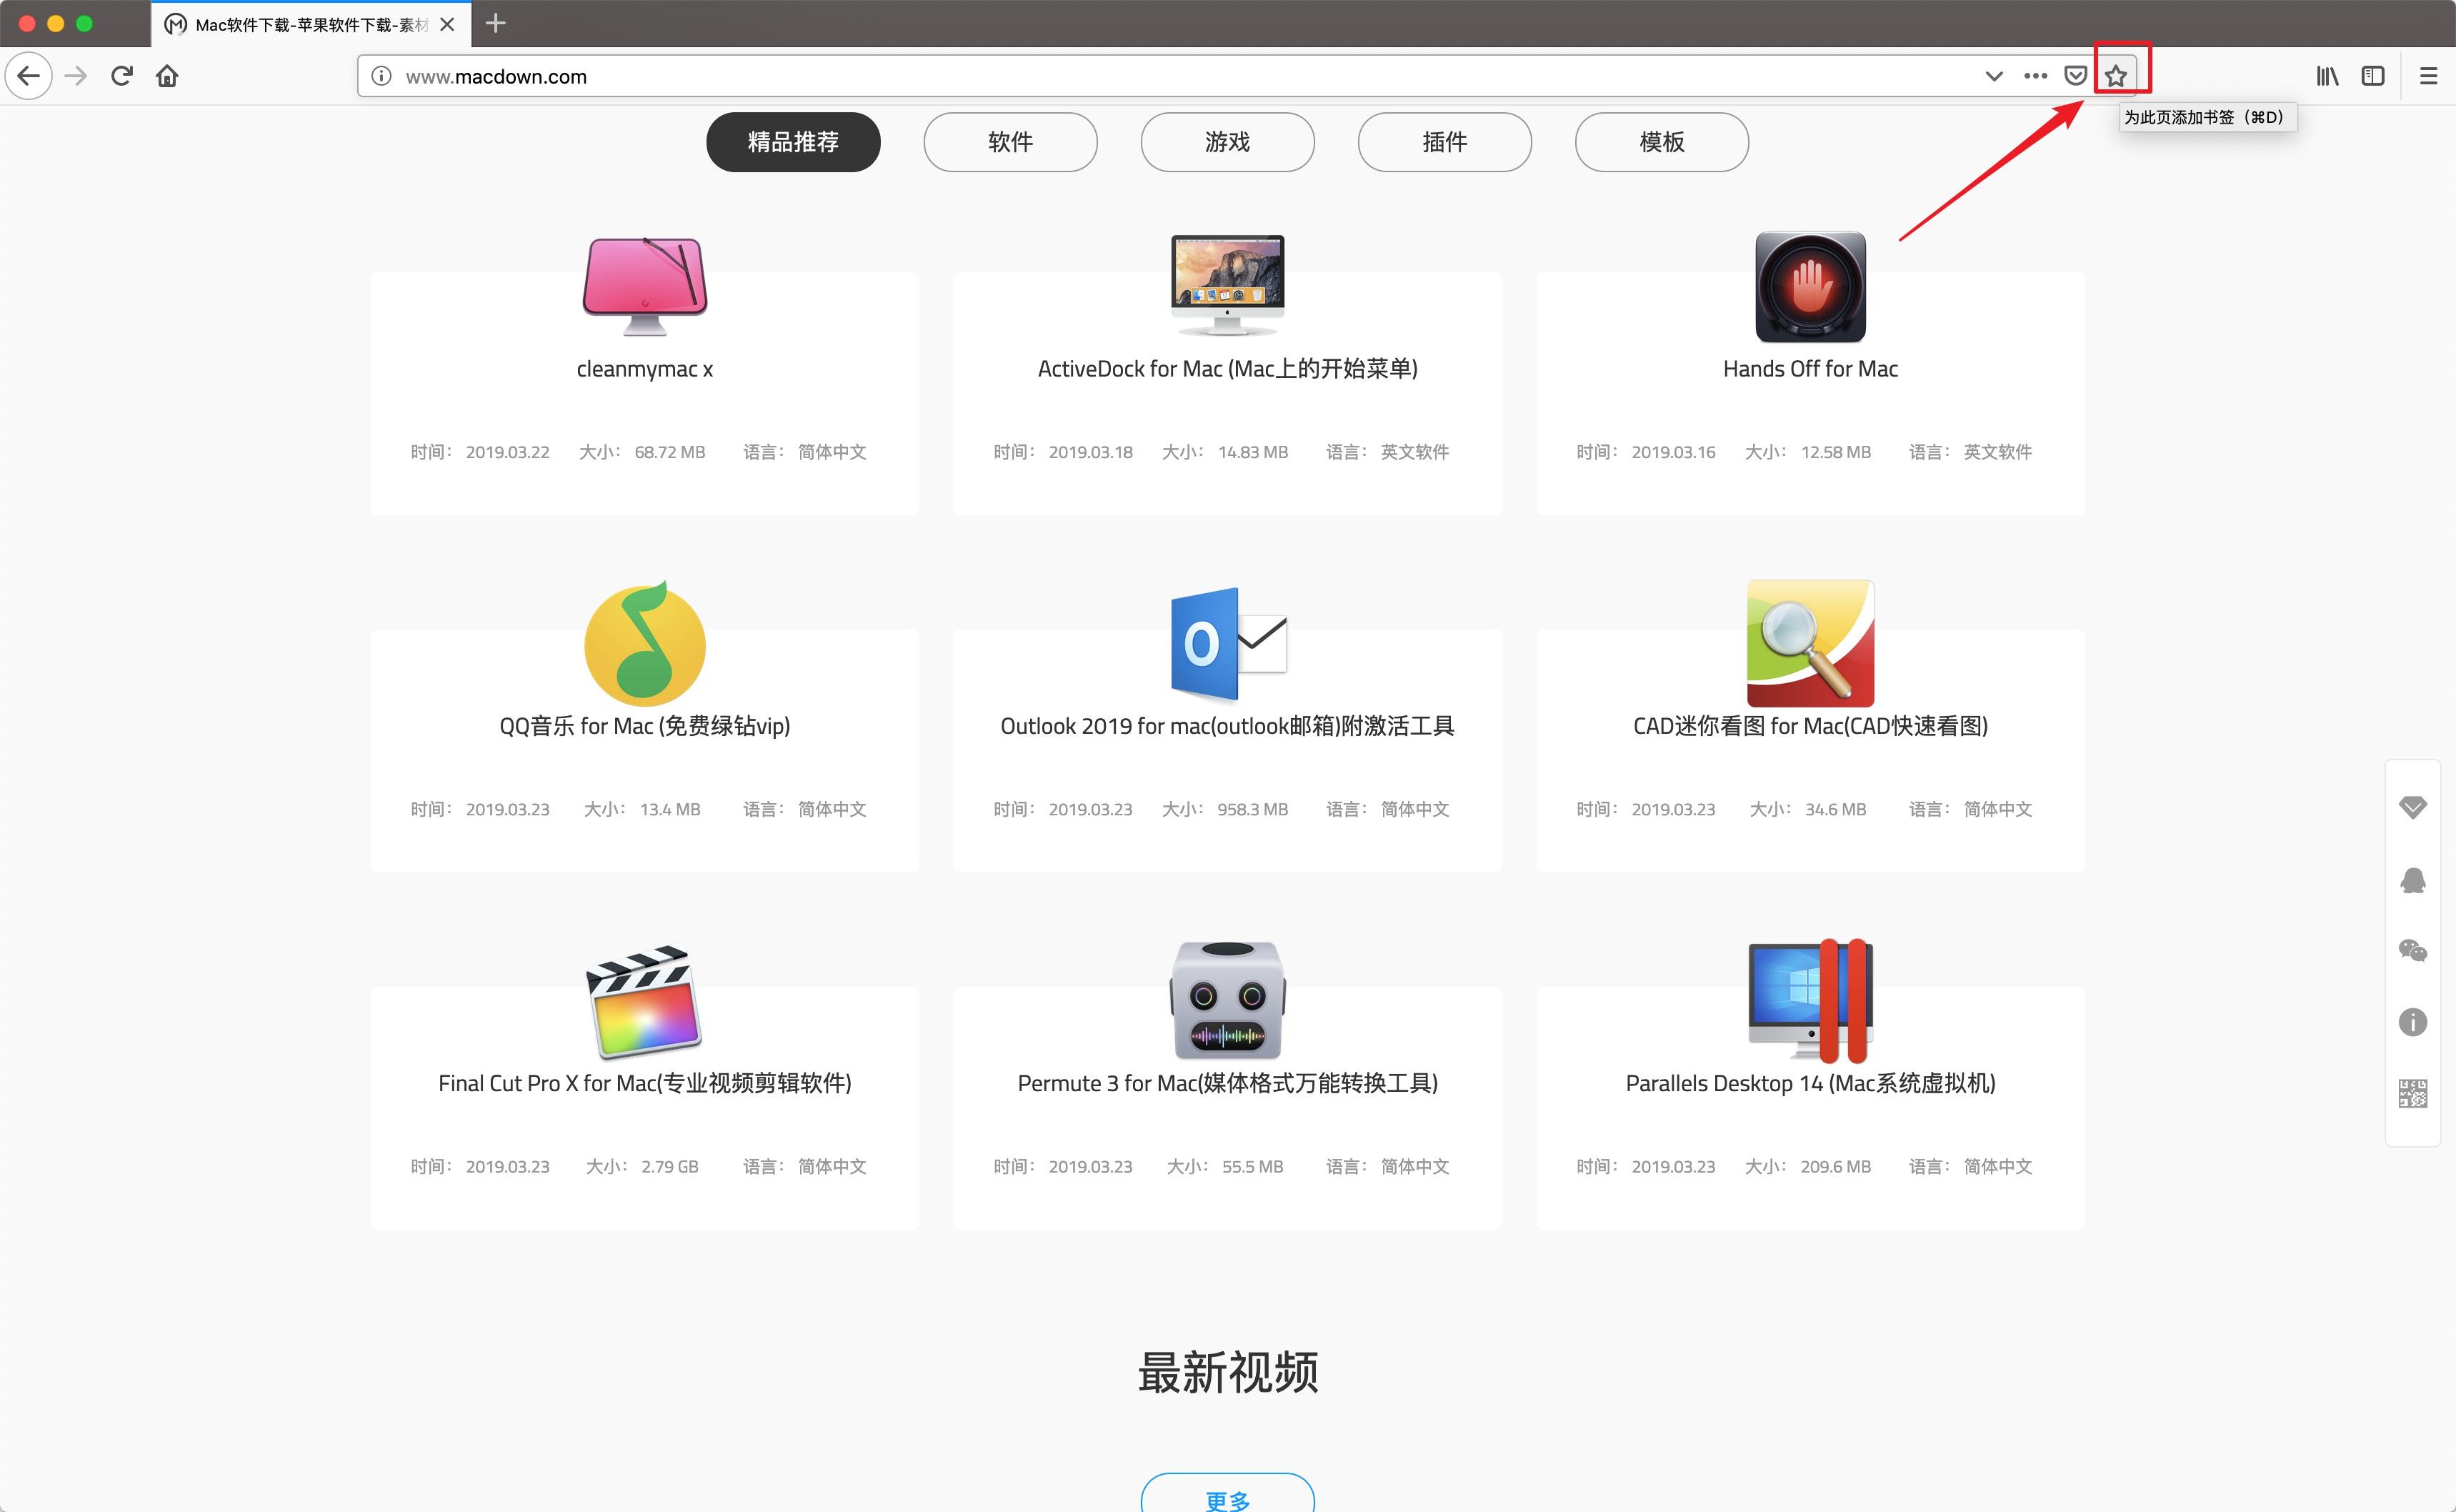The height and width of the screenshot is (1512, 2456).
Task: Switch to the 模板 category
Action: [1662, 142]
